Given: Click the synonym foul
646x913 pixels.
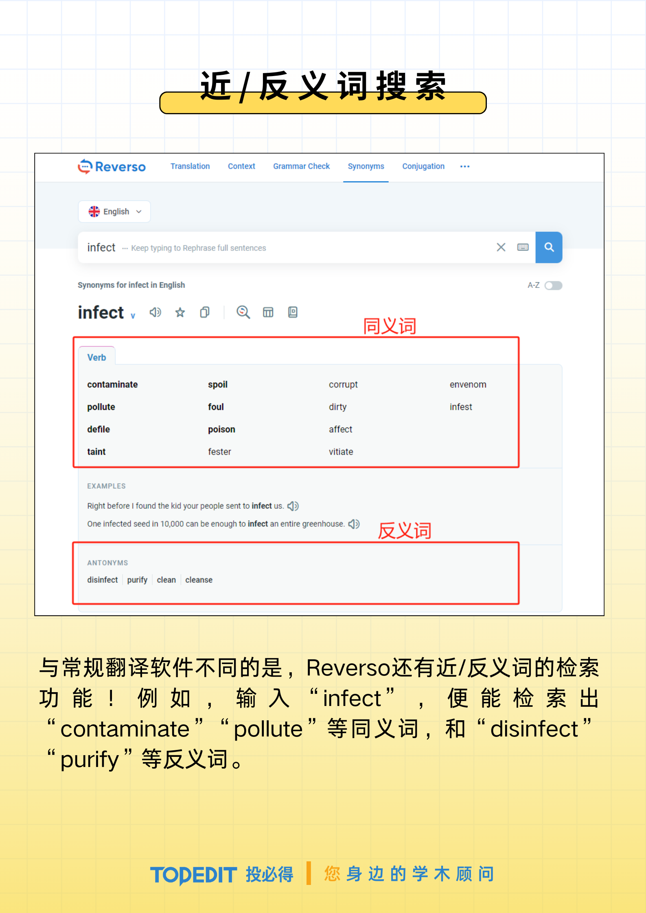Looking at the screenshot, I should 216,407.
